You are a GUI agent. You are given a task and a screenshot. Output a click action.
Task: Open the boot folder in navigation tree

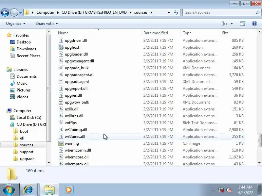[24, 131]
